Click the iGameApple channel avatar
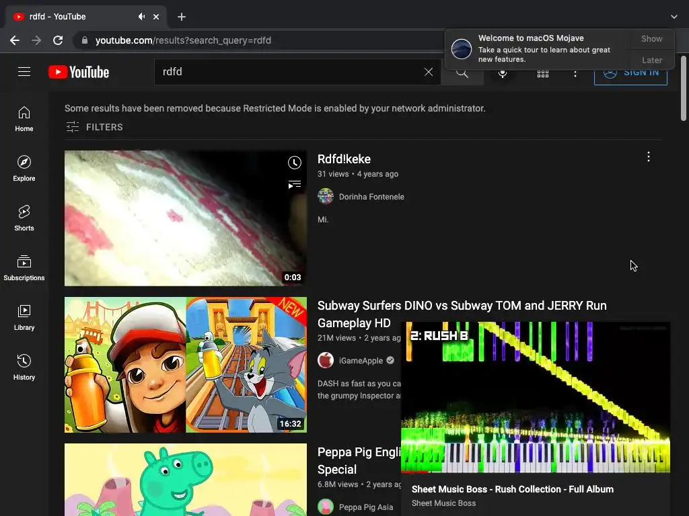689x516 pixels. (326, 360)
